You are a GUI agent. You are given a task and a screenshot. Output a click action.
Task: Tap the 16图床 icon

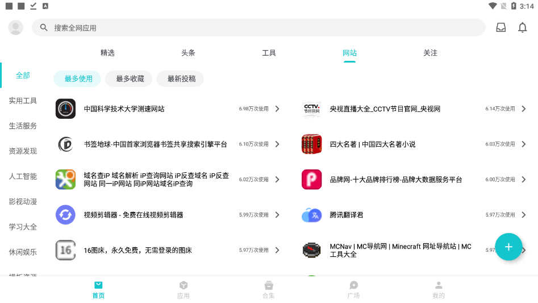[65, 250]
